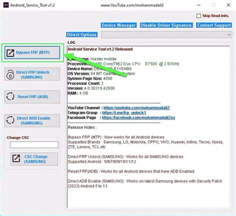This screenshot has width=236, height=216.
Task: Click the Direct FRP Unlock (SAMSUNG) label
Action: coord(33,75)
